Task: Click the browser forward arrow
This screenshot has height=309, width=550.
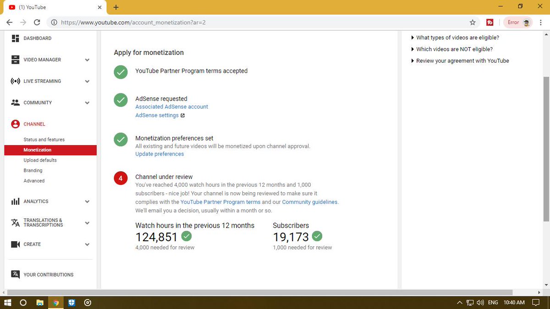Action: (23, 22)
